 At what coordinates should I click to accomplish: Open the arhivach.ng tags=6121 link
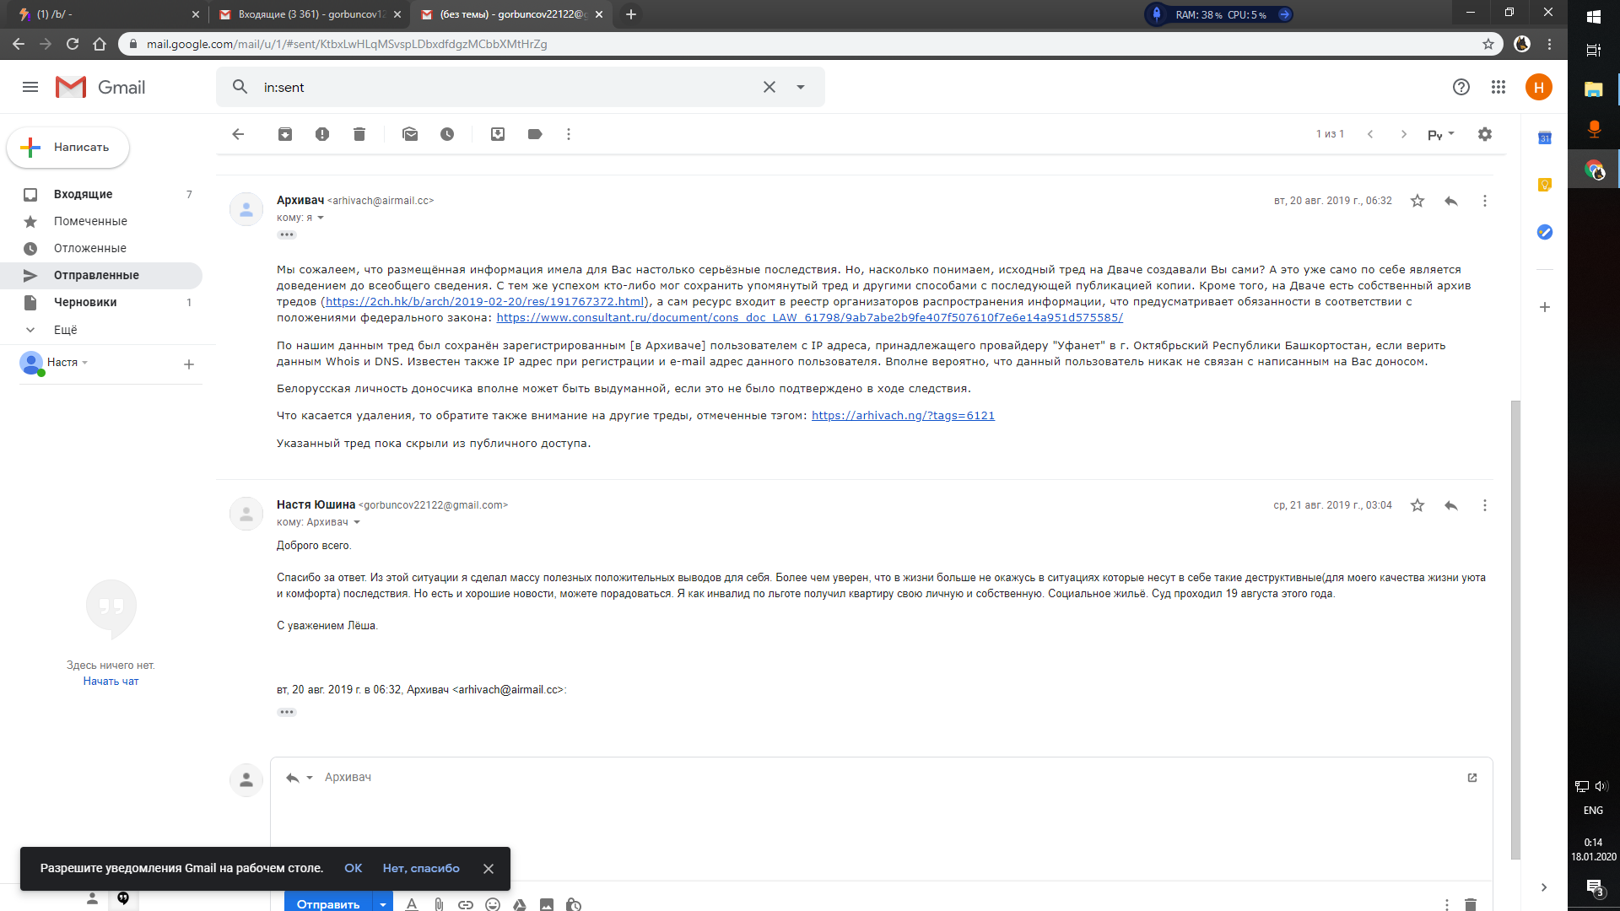[903, 416]
